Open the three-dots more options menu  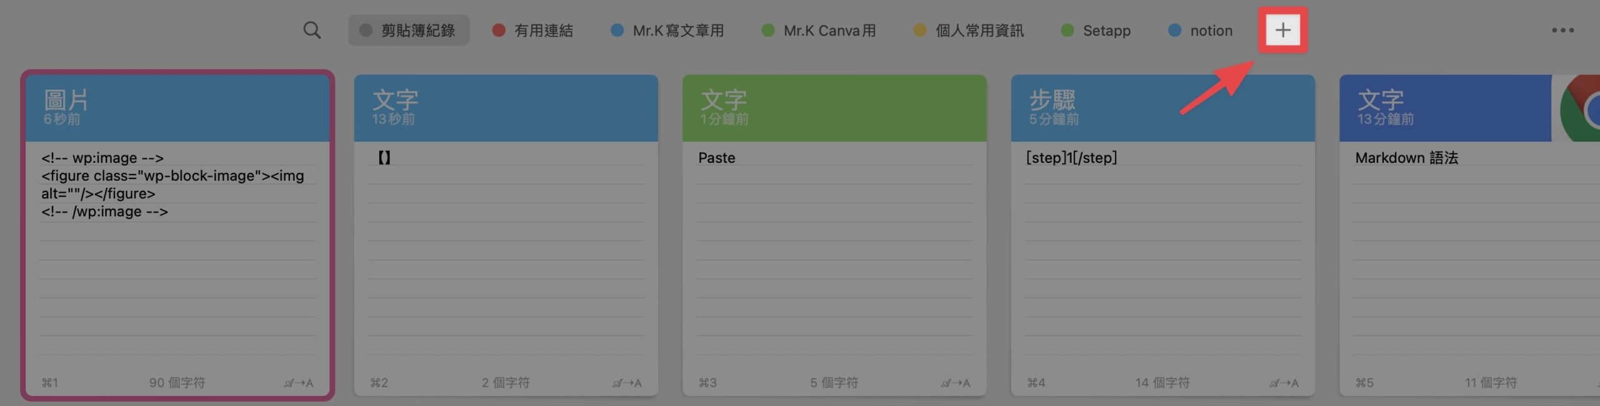(1562, 31)
